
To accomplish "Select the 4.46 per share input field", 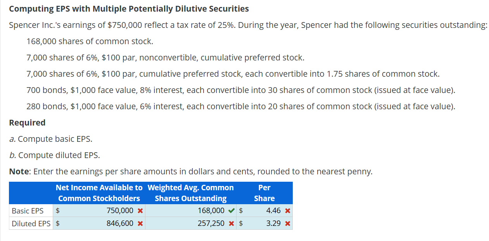I will [268, 210].
